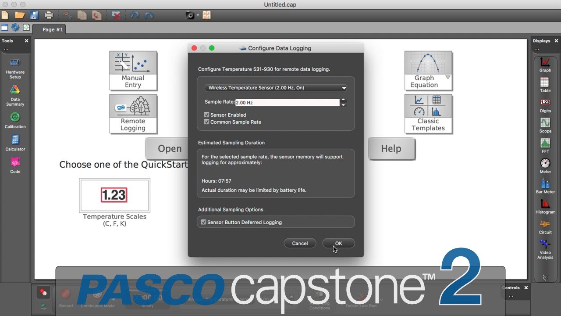Screen dimensions: 561x316
Task: Click the red dot icon in Controls bar
Action: pos(43,292)
